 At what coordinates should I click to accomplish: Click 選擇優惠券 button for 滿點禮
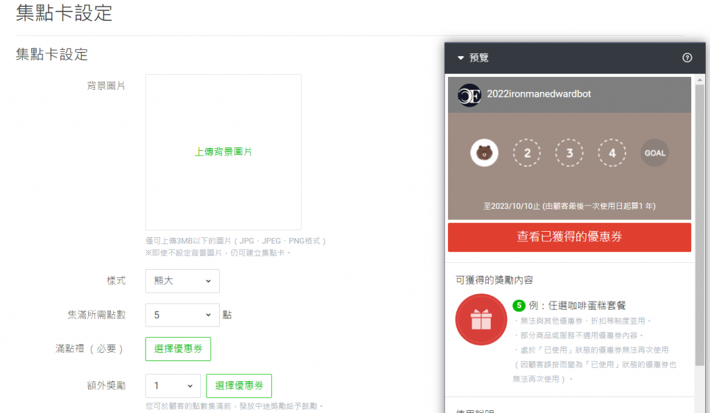pyautogui.click(x=178, y=349)
